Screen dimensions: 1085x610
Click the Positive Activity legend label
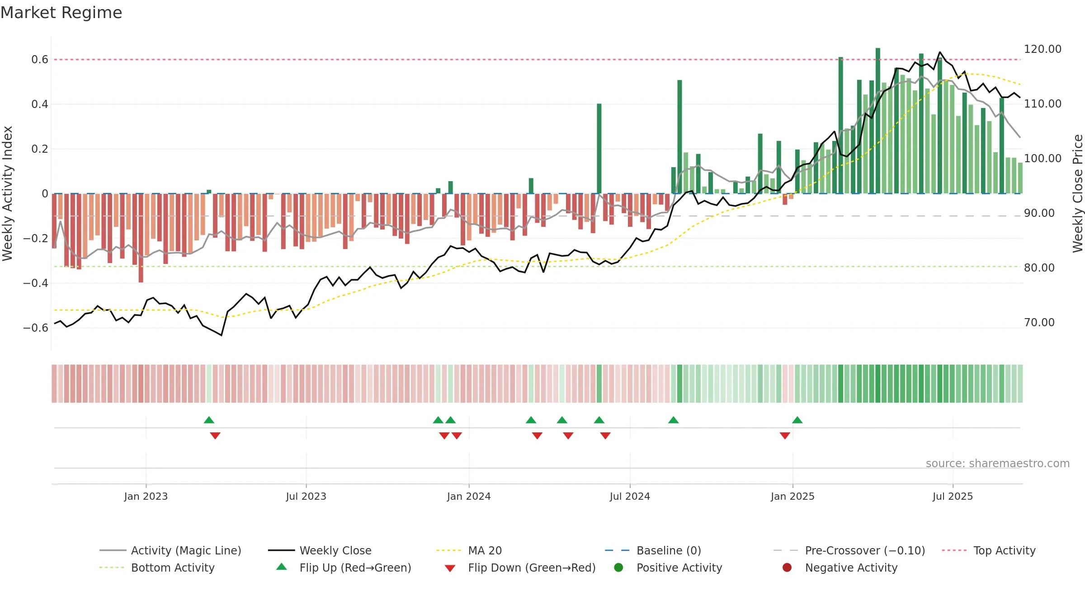[679, 568]
